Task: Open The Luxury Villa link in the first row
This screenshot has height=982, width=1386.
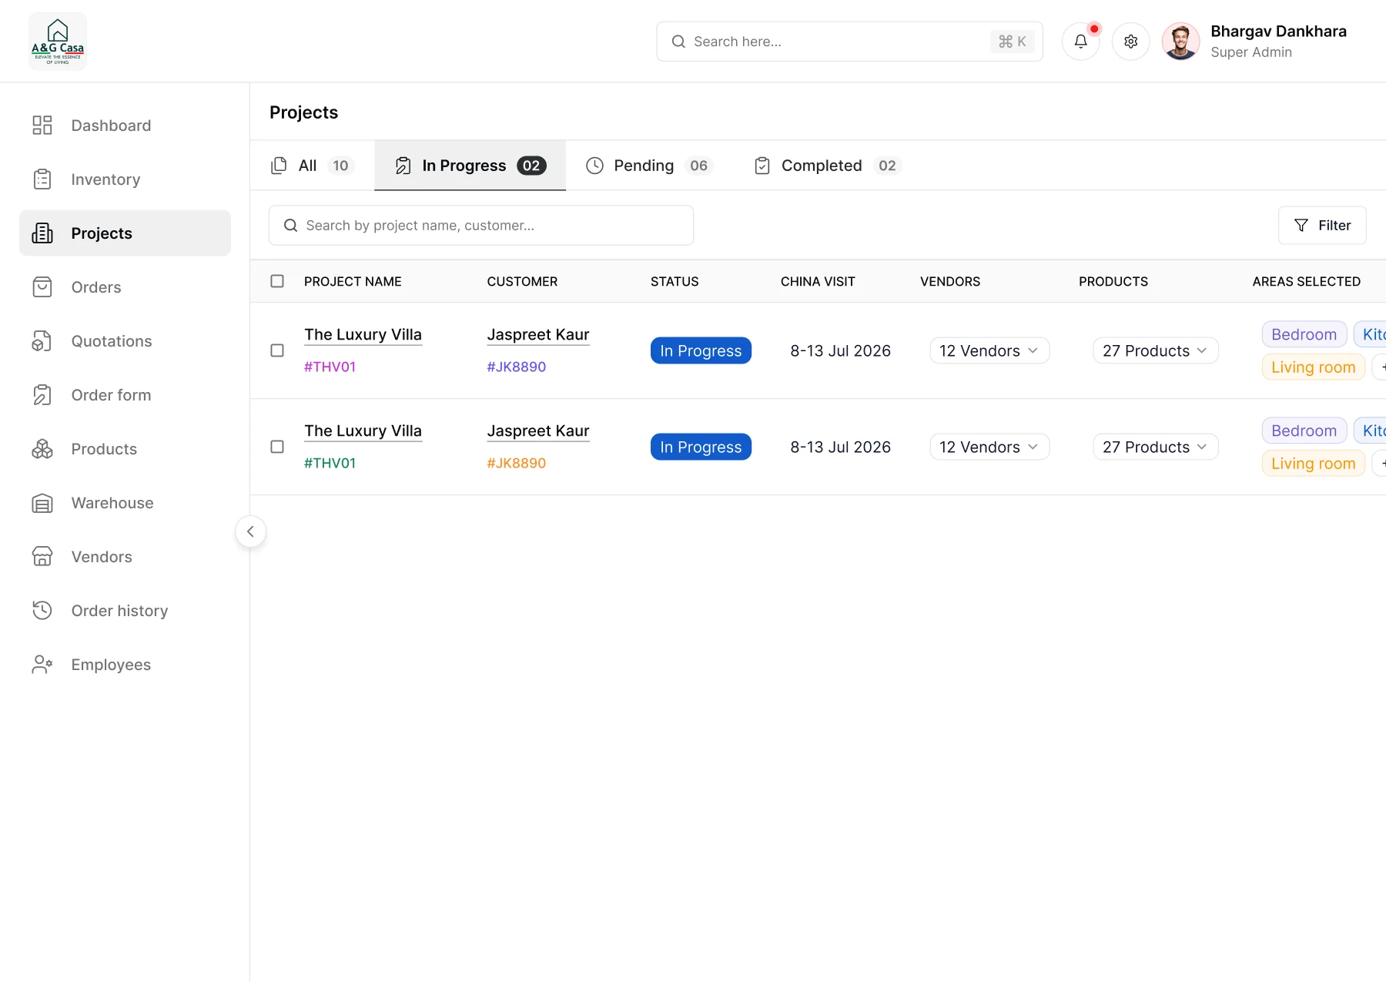Action: tap(363, 335)
